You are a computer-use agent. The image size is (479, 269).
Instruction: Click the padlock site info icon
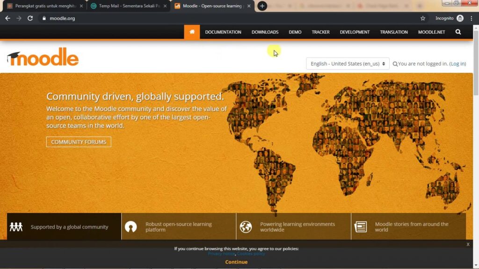(44, 18)
